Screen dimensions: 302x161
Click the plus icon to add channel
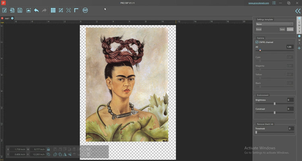299,48
